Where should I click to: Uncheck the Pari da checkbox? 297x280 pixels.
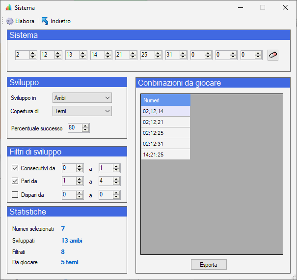click(15, 181)
